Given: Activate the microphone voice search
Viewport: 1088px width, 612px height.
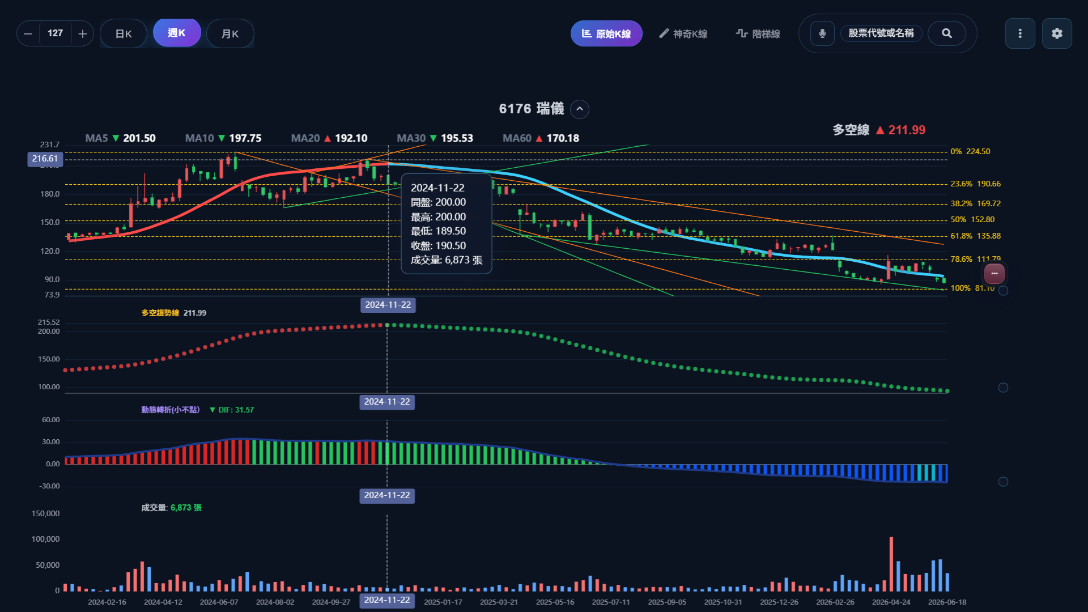Looking at the screenshot, I should click(x=822, y=33).
